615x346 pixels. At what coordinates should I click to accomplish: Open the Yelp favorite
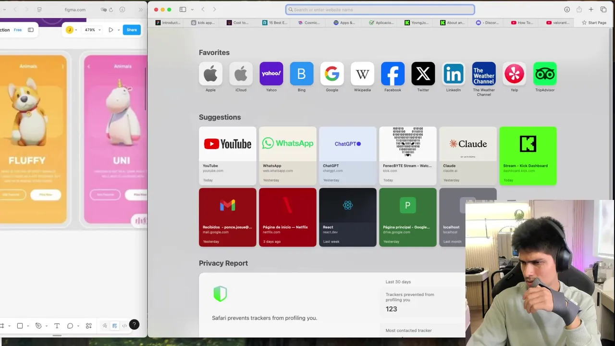[514, 74]
